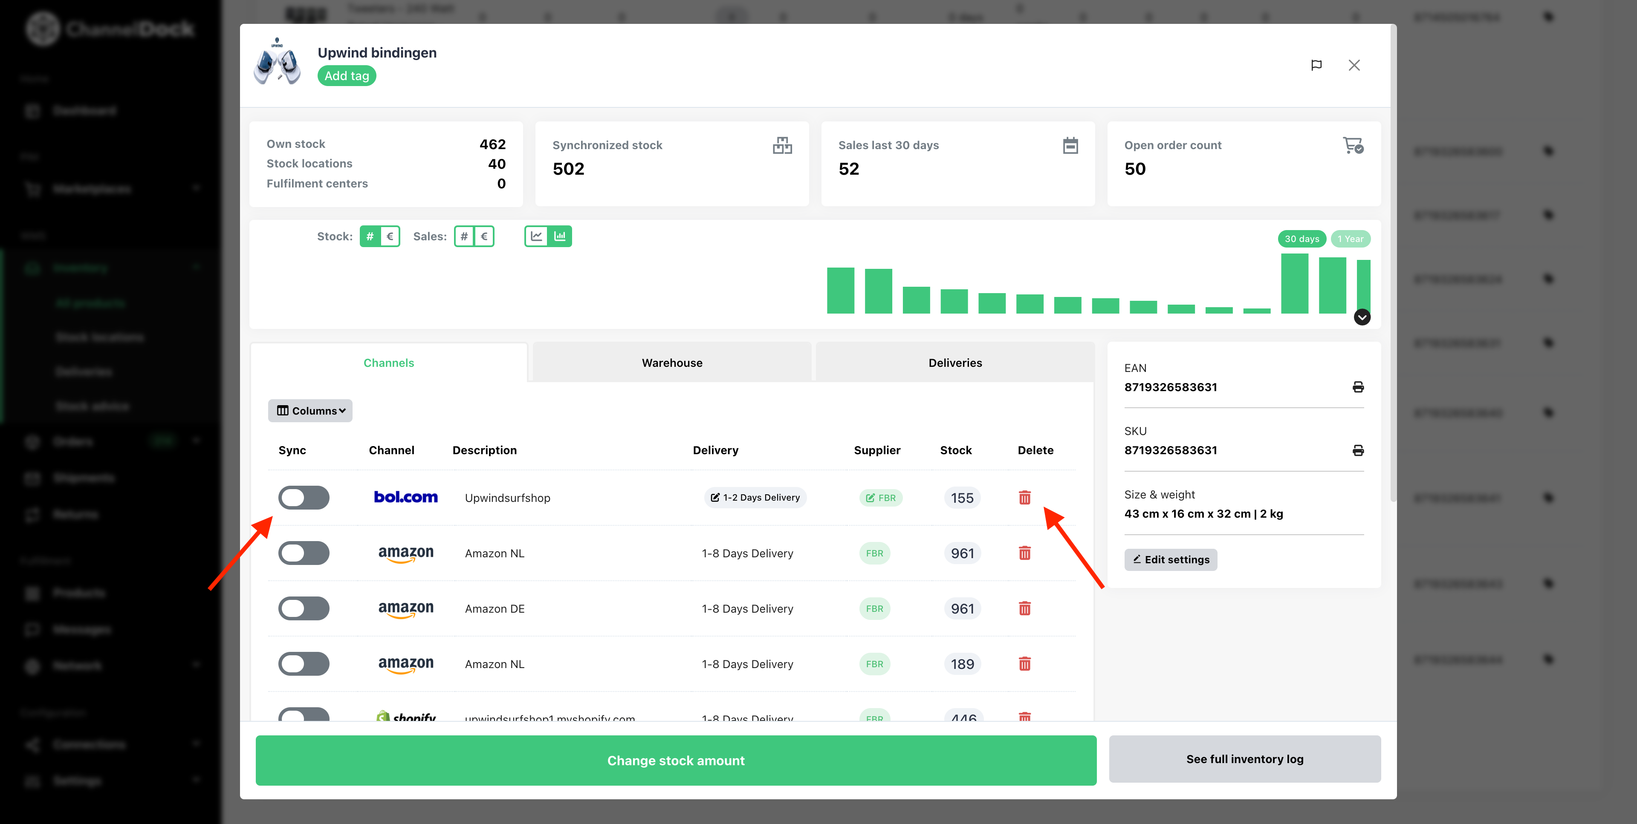Image resolution: width=1637 pixels, height=824 pixels.
Task: Switch to the Warehouse tab
Action: 672,363
